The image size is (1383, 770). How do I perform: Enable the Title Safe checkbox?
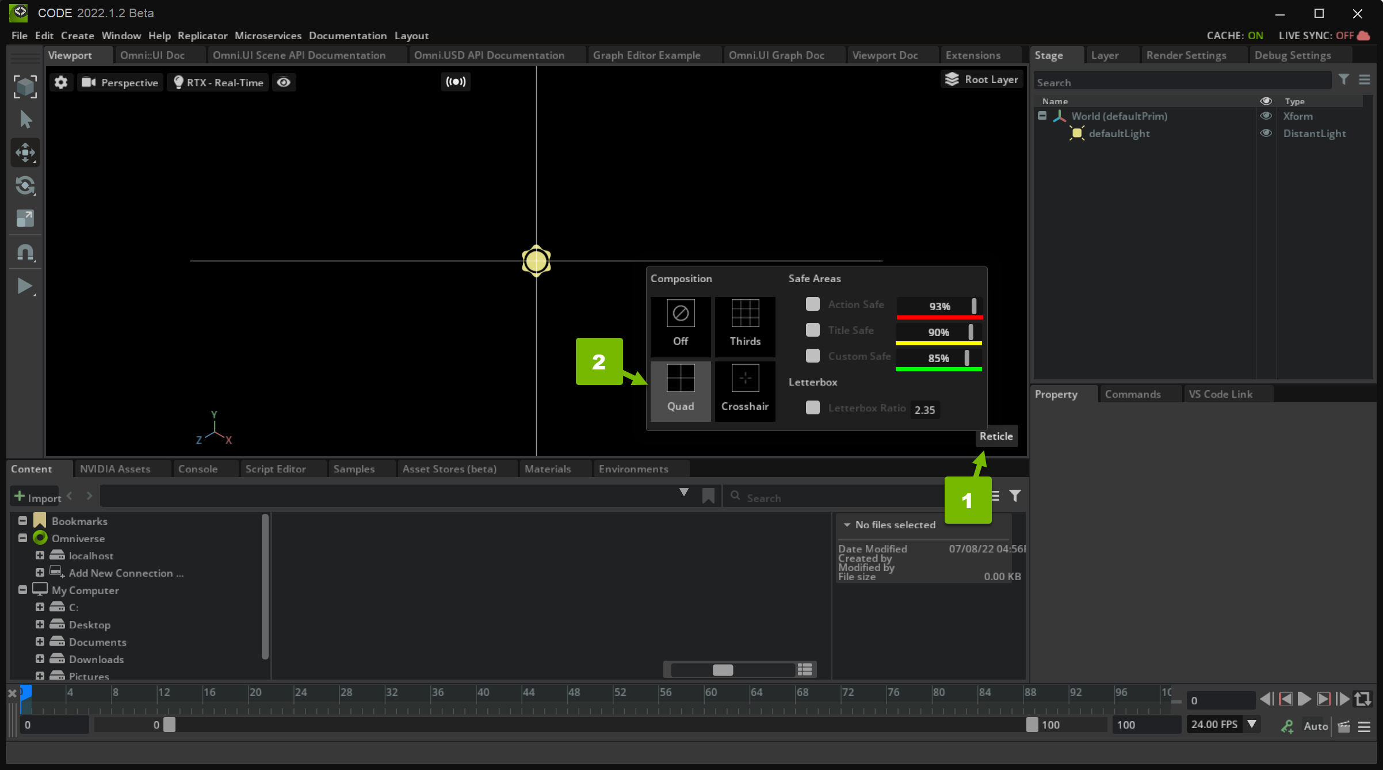click(x=812, y=330)
